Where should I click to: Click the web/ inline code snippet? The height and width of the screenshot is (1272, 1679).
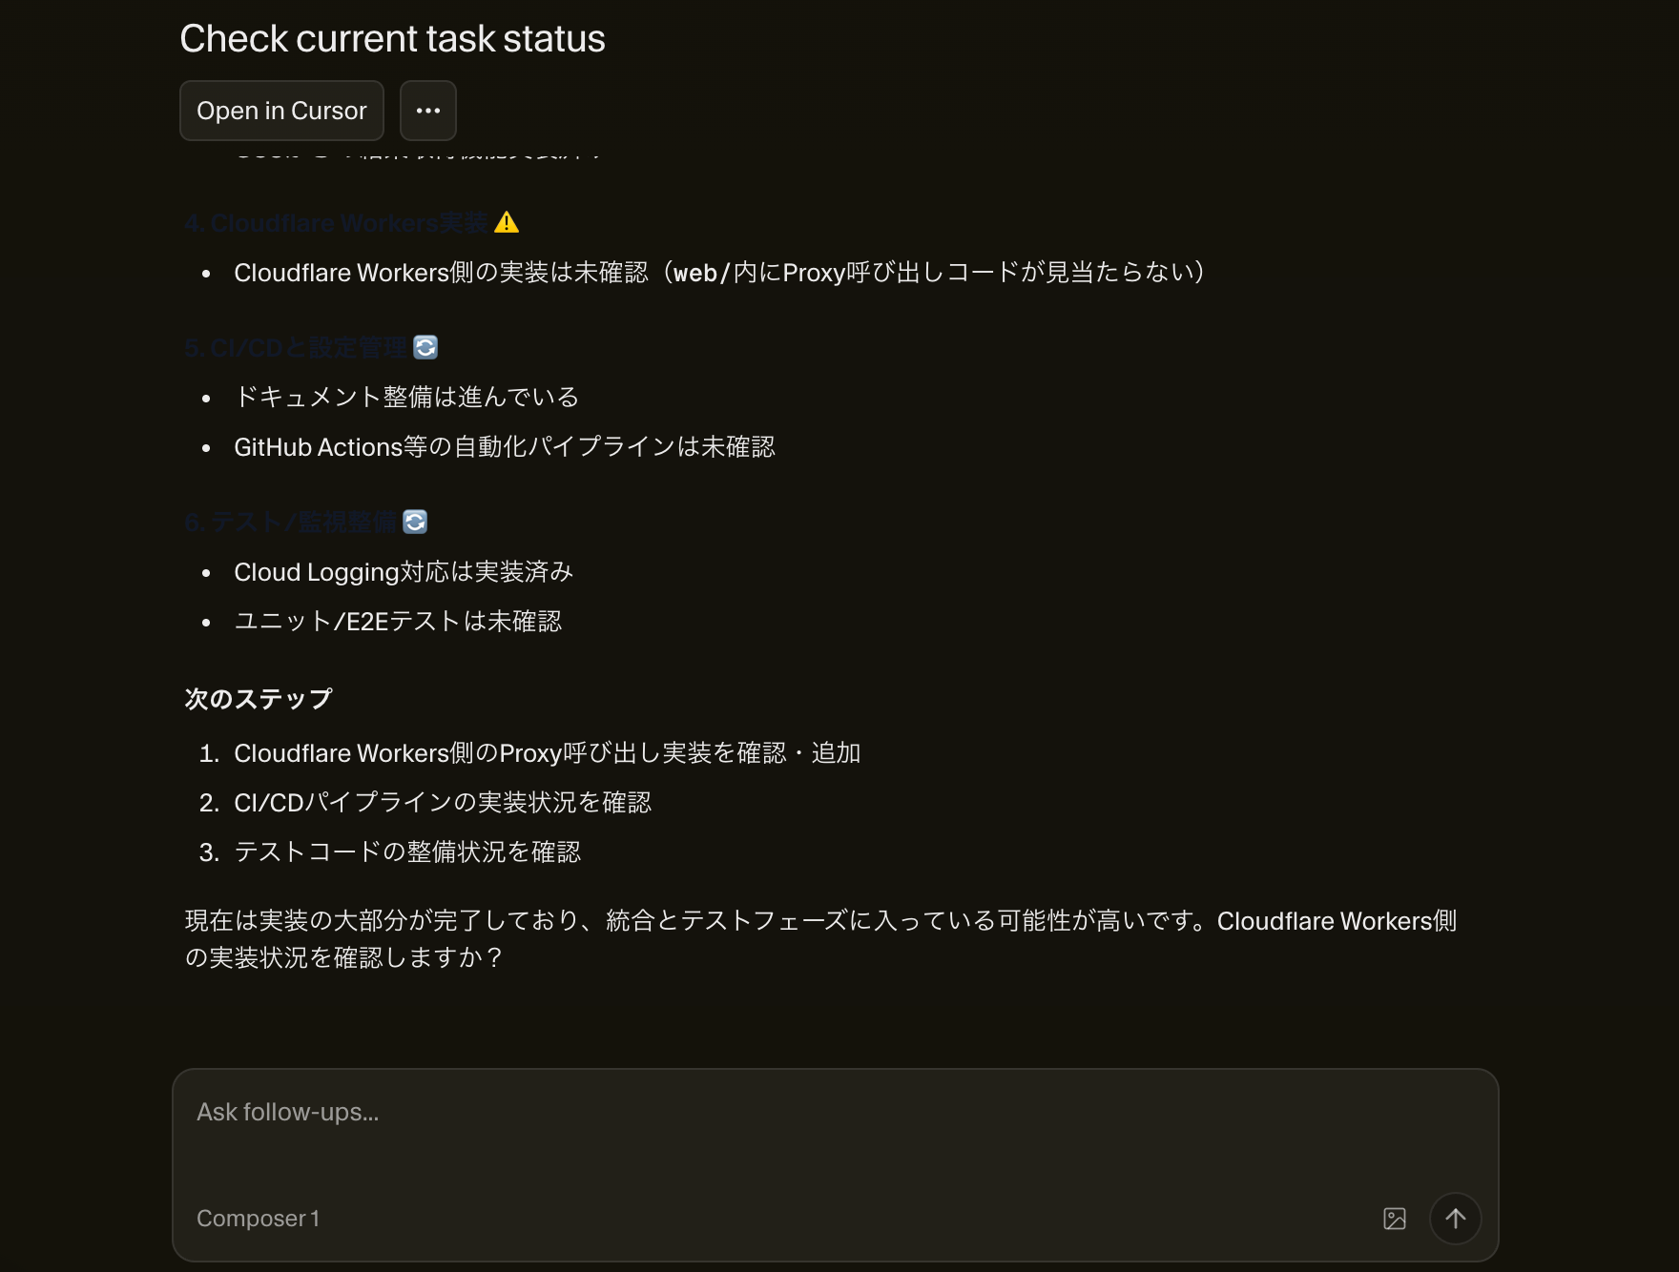pyautogui.click(x=700, y=274)
